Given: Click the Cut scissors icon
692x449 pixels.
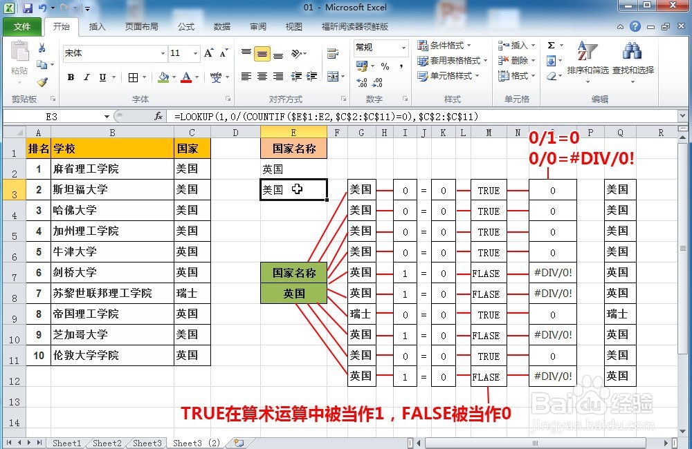Looking at the screenshot, I should click(42, 48).
